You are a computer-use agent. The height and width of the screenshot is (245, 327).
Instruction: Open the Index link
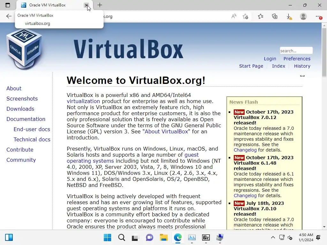[278, 66]
